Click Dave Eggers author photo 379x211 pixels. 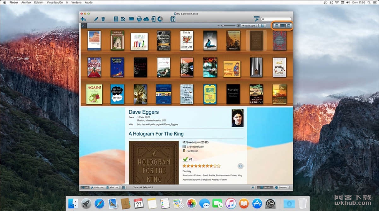click(237, 118)
